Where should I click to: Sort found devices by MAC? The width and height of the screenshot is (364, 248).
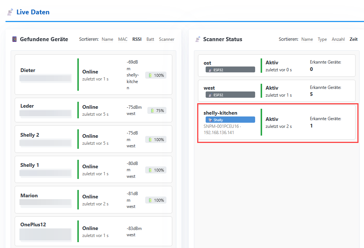123,39
